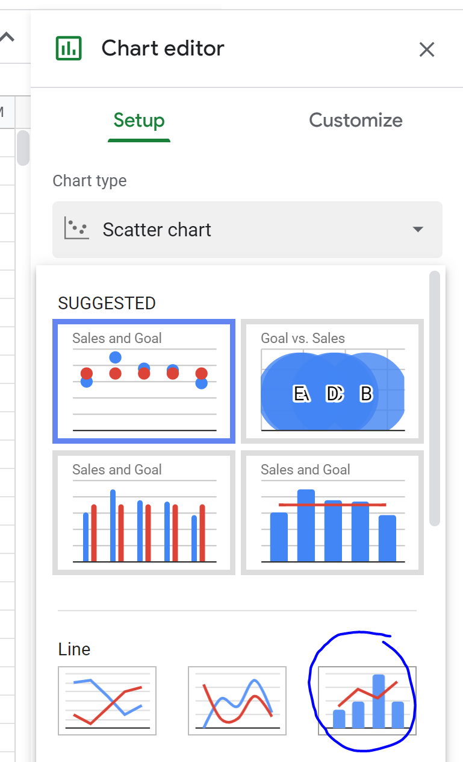
Task: Choose the bar chart with goal line suggestion
Action: (332, 512)
